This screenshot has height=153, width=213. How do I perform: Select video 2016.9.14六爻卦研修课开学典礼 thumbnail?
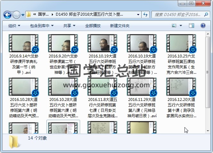click(24, 43)
